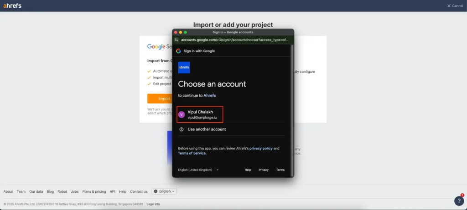Click the popup window vertical scrollbar
This screenshot has height=210, width=467.
tap(292, 110)
